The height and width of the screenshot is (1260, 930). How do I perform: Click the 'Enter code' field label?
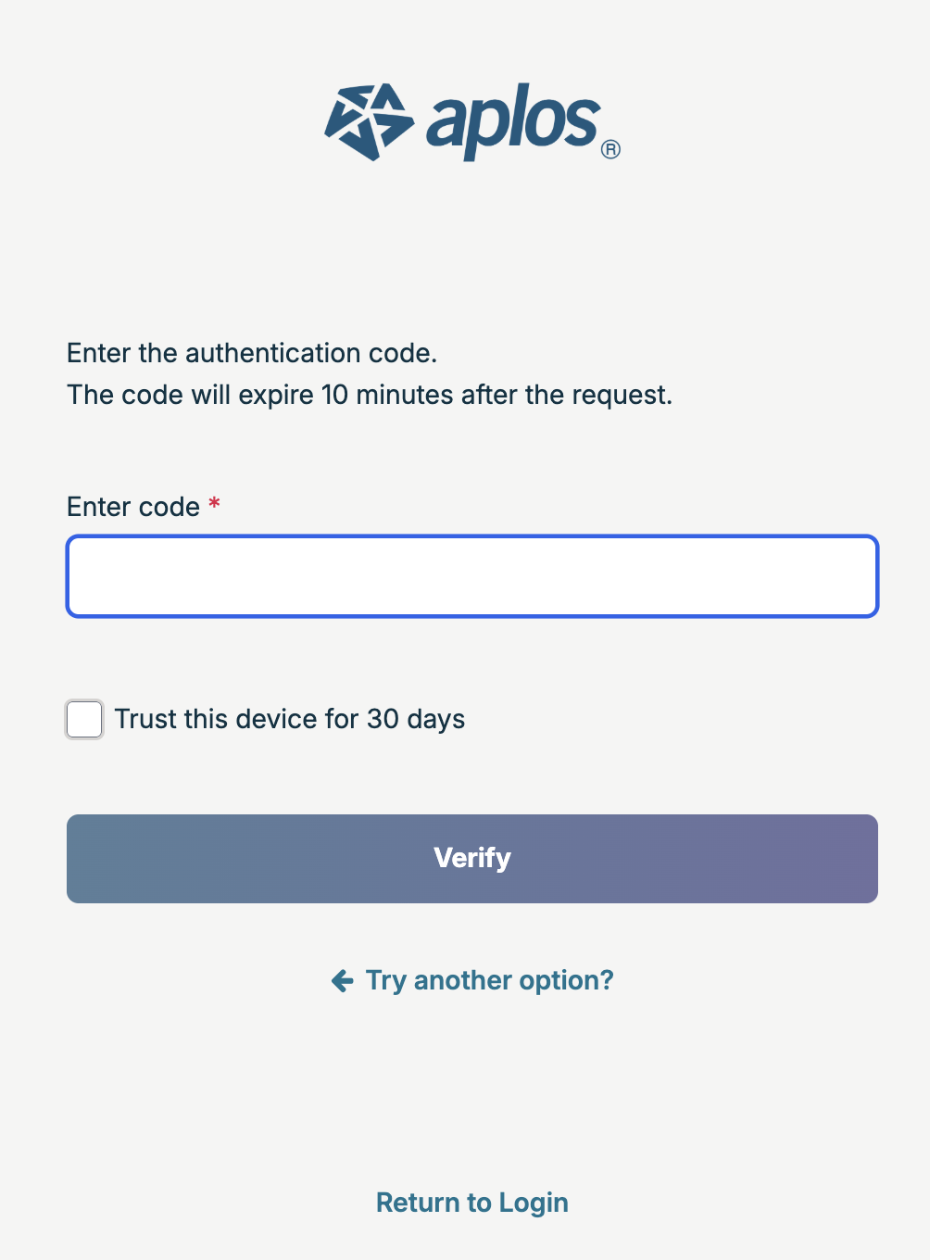tap(133, 507)
